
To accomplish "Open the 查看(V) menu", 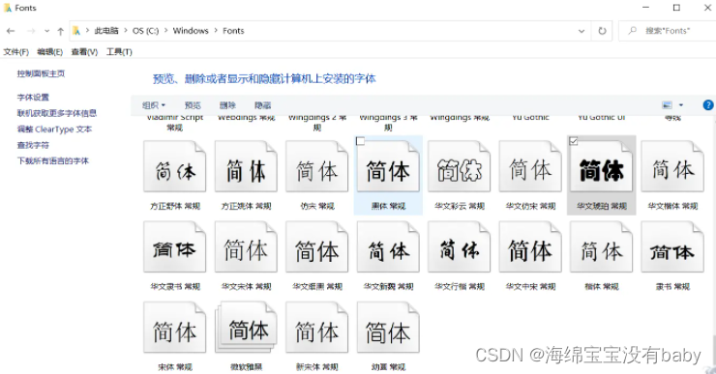I will pos(84,52).
